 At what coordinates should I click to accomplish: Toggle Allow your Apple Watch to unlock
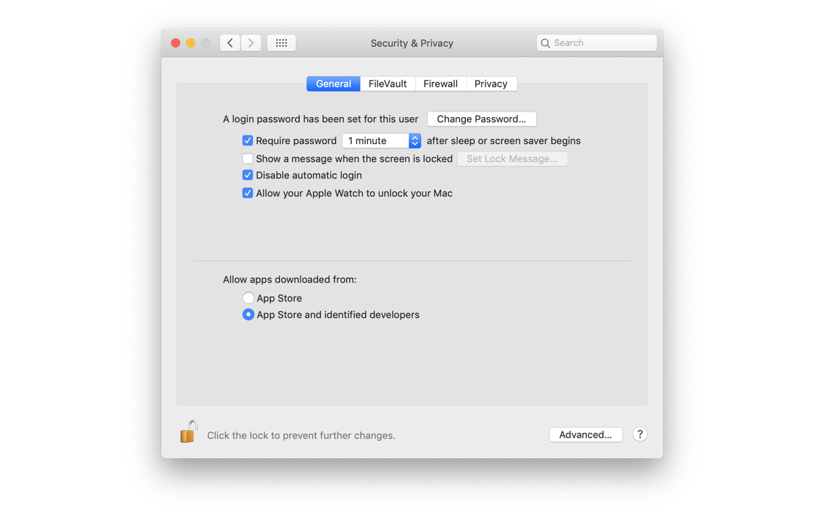click(248, 193)
